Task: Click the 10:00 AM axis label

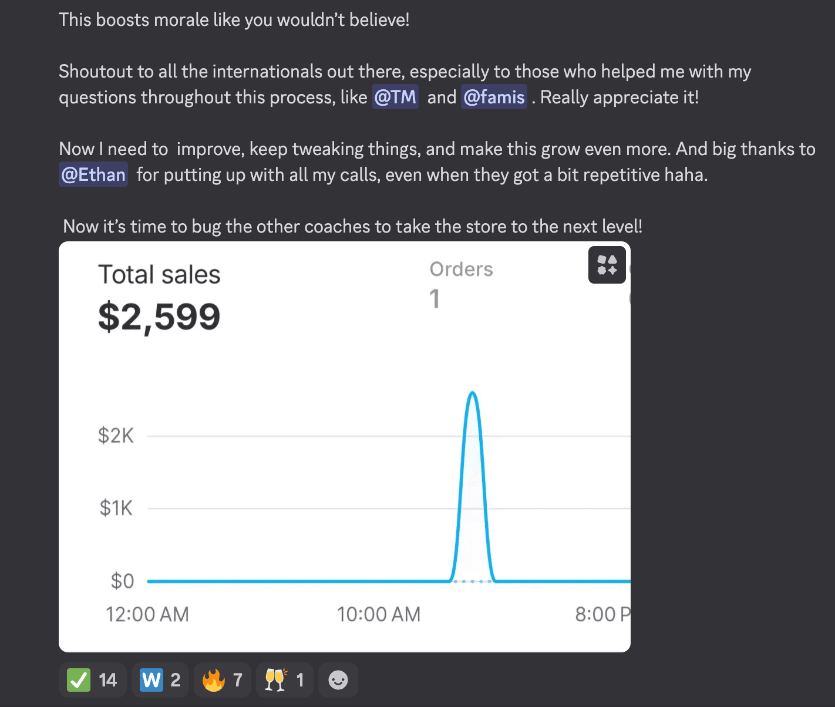Action: tap(379, 614)
